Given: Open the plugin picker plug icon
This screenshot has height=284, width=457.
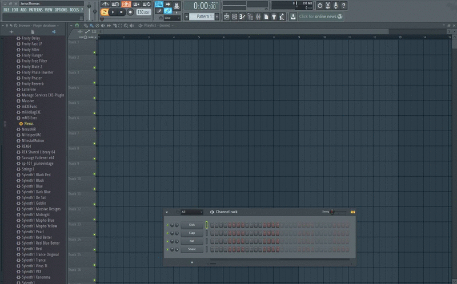Looking at the screenshot, I should click(274, 17).
